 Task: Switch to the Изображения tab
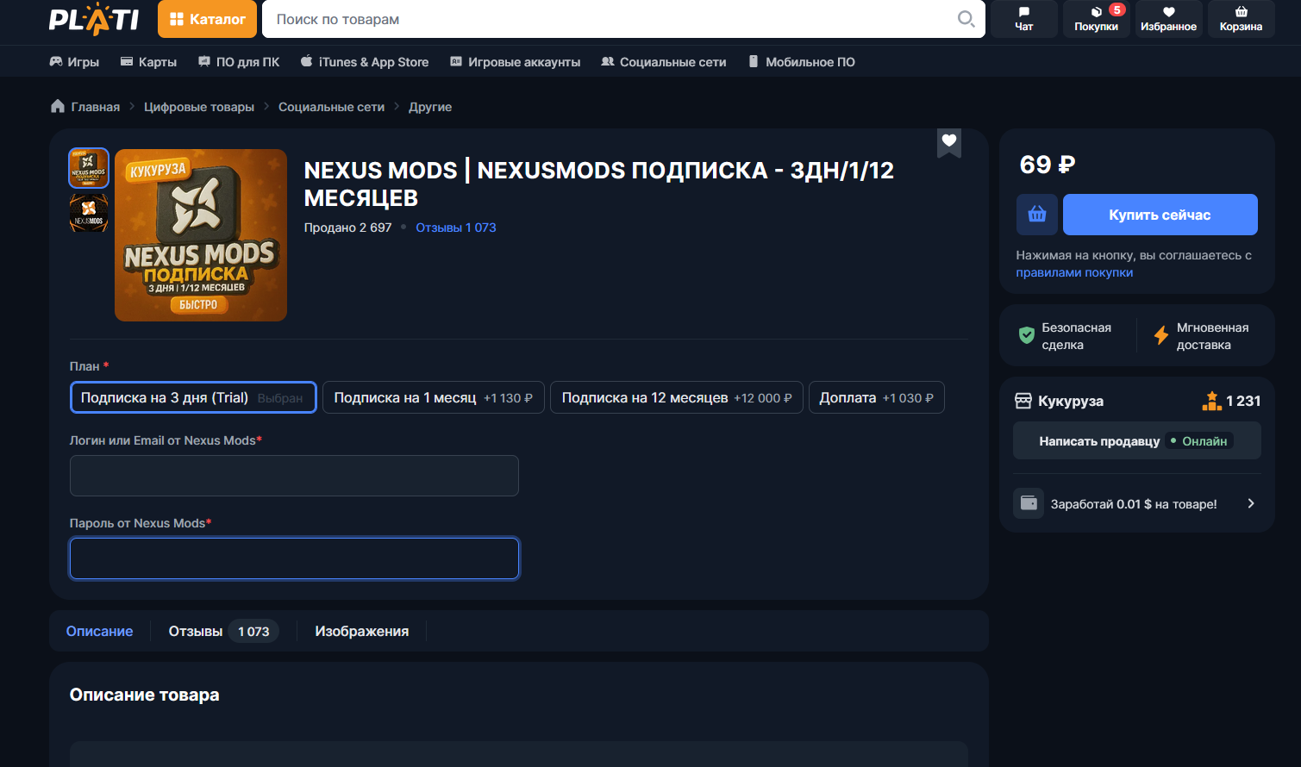362,632
